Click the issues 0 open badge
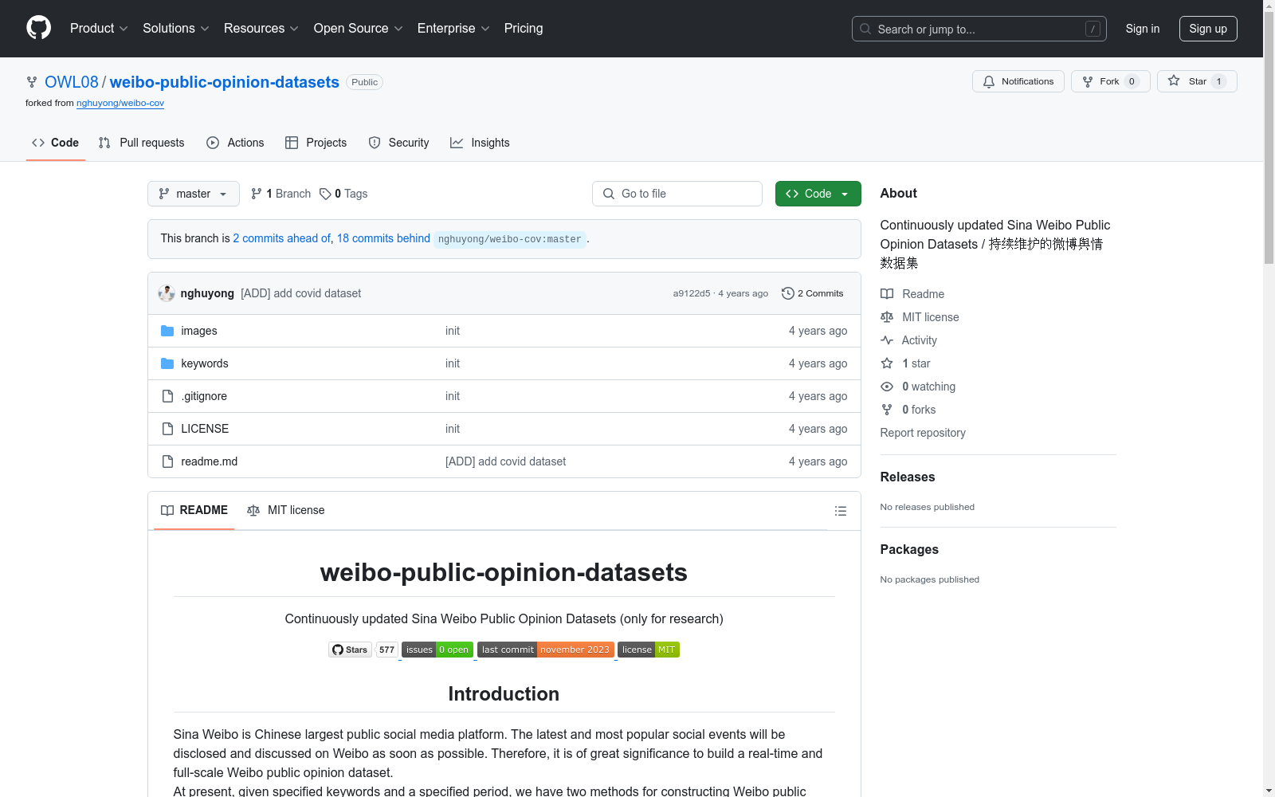1275x797 pixels. point(437,650)
